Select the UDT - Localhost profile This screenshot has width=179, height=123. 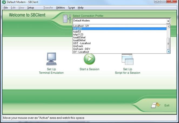click(x=120, y=43)
